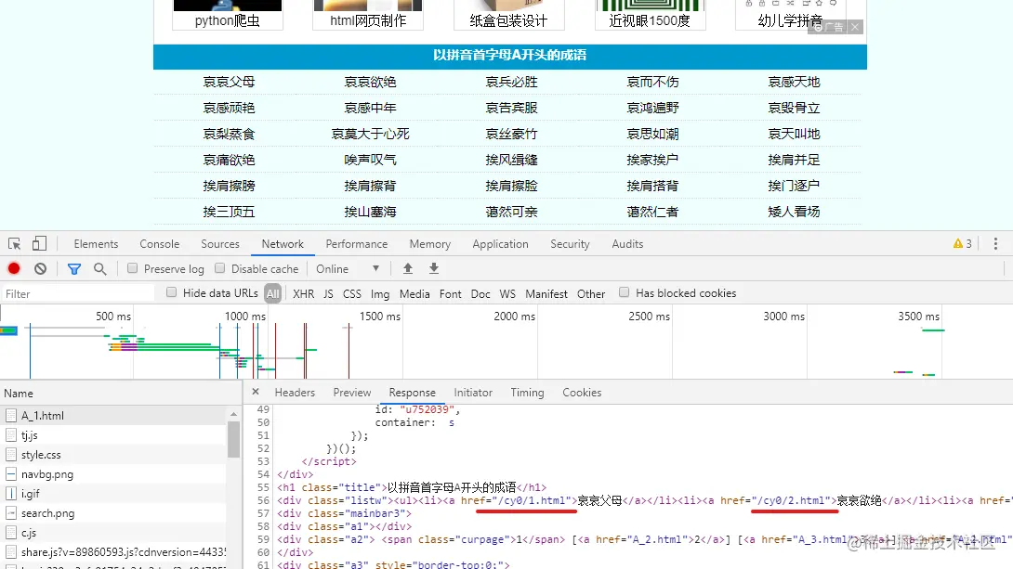Select c.js in request list
1013x569 pixels.
(29, 533)
